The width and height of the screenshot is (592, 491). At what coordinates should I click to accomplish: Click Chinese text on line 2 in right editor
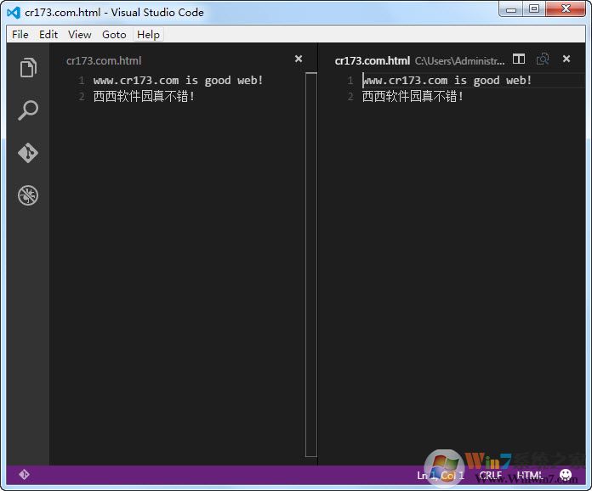[x=413, y=97]
